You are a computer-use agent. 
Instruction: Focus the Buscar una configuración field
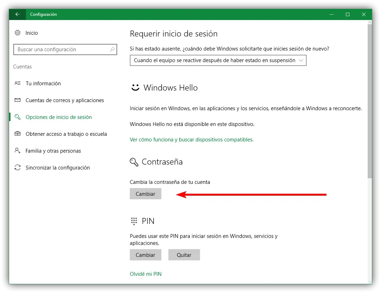pyautogui.click(x=65, y=49)
